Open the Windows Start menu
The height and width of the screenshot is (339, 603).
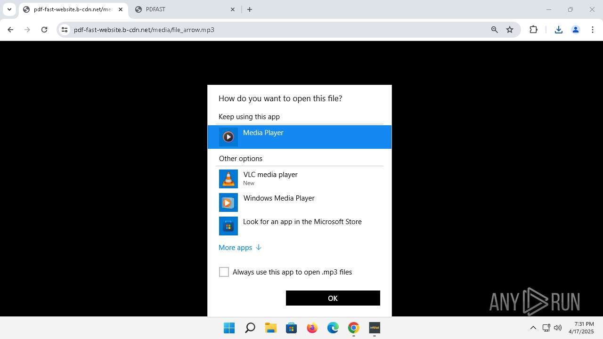click(x=229, y=328)
